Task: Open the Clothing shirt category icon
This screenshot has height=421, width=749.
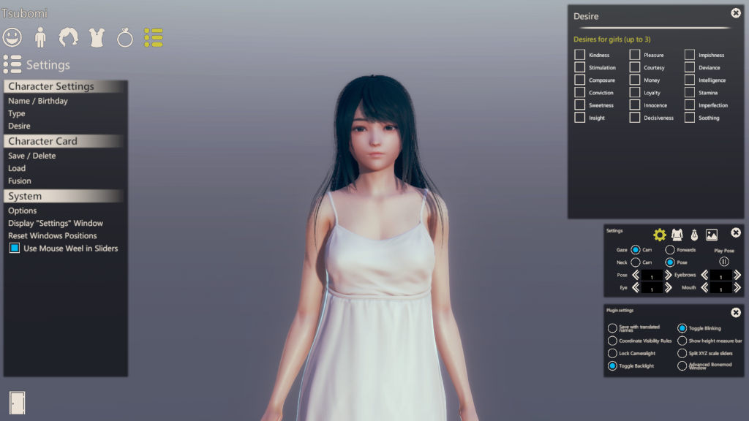Action: [x=97, y=37]
